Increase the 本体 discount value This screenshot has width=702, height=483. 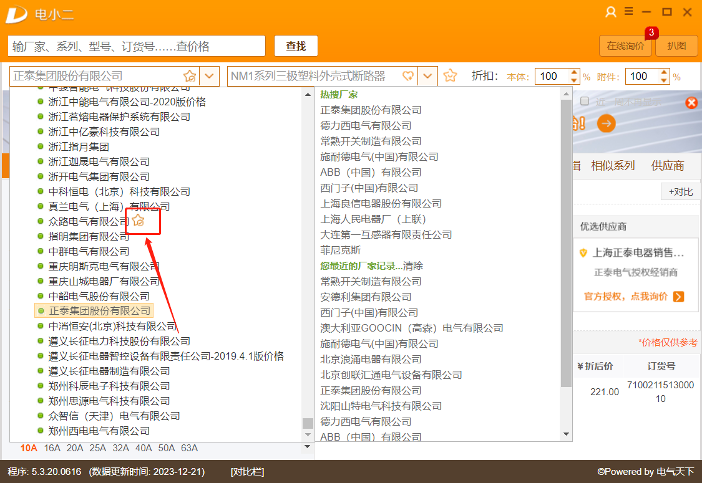pyautogui.click(x=574, y=72)
